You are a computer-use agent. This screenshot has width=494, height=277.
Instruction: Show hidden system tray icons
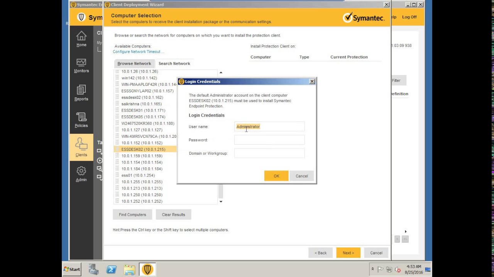(372, 269)
